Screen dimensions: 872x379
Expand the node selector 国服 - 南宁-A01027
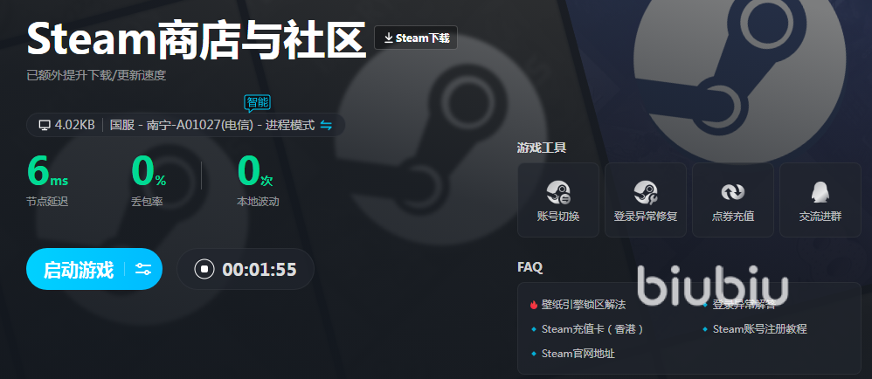pos(211,125)
